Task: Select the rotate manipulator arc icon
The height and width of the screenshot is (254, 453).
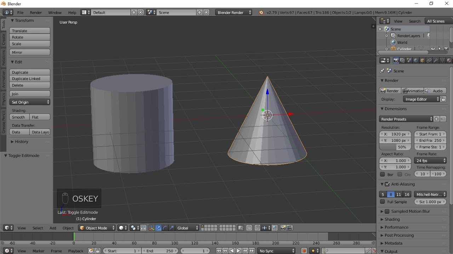Action: pyautogui.click(x=165, y=228)
